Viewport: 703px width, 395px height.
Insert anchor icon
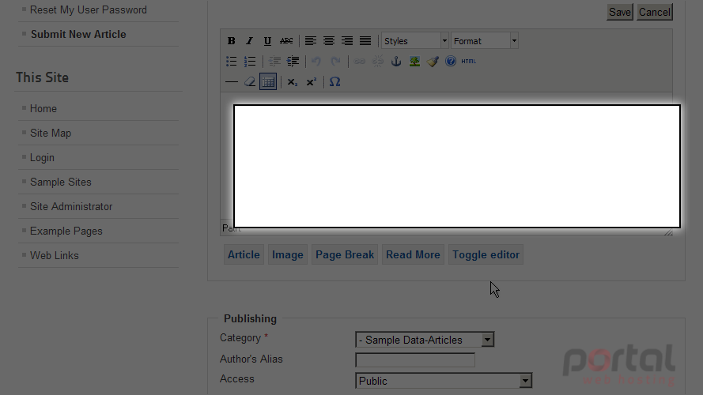click(396, 62)
